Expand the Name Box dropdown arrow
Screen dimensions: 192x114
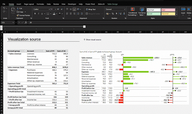coord(13,22)
